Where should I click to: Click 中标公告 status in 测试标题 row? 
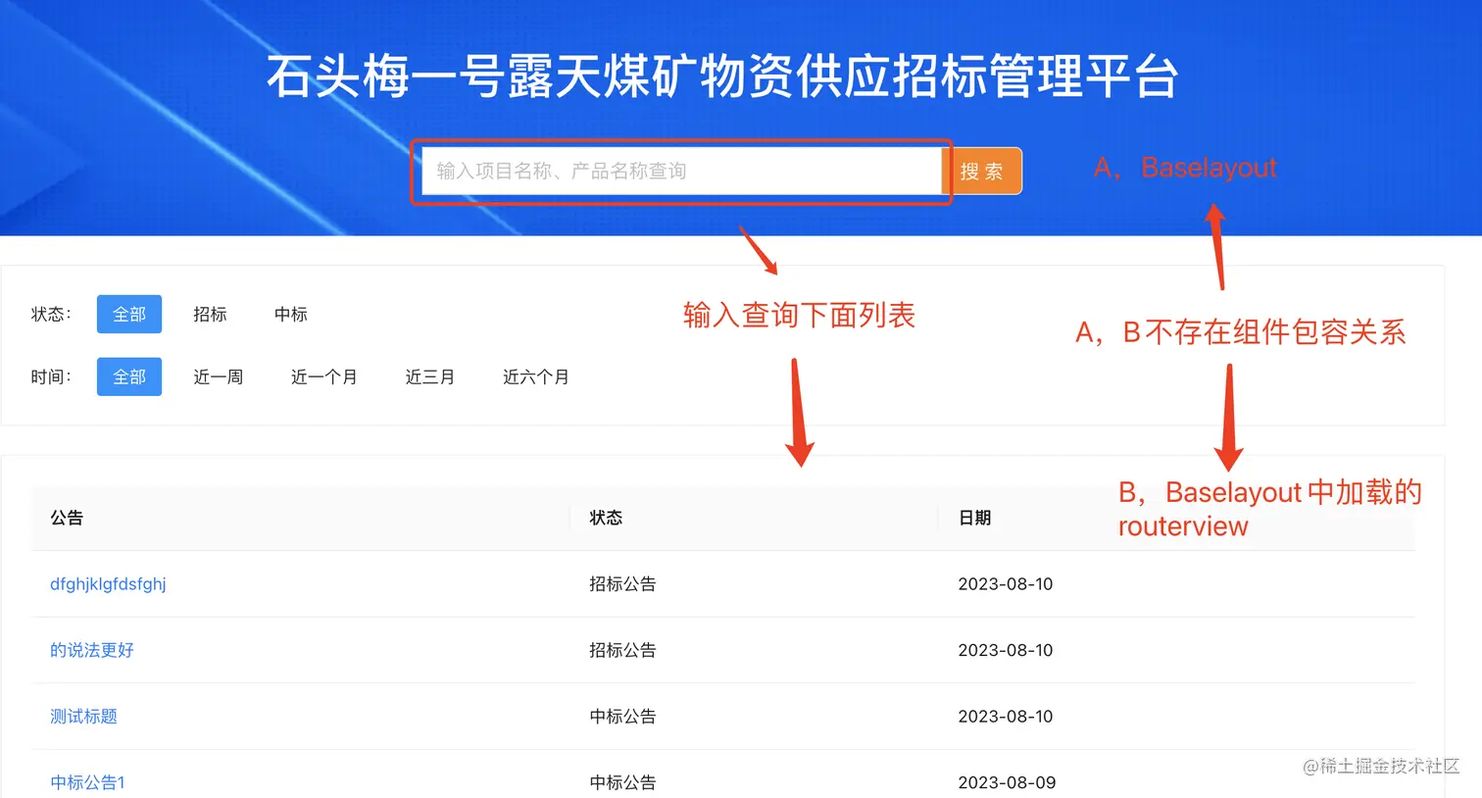622,717
